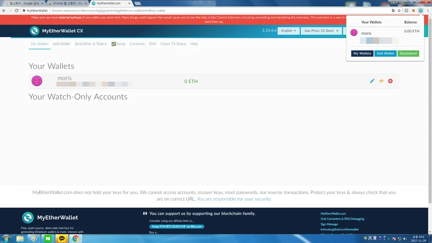This screenshot has width=432, height=243.
Task: Open the English language dropdown
Action: (x=289, y=31)
